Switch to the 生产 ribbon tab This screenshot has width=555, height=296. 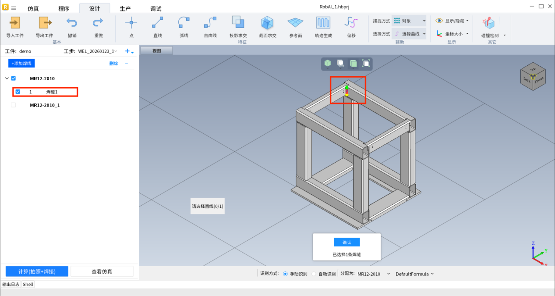tap(125, 9)
